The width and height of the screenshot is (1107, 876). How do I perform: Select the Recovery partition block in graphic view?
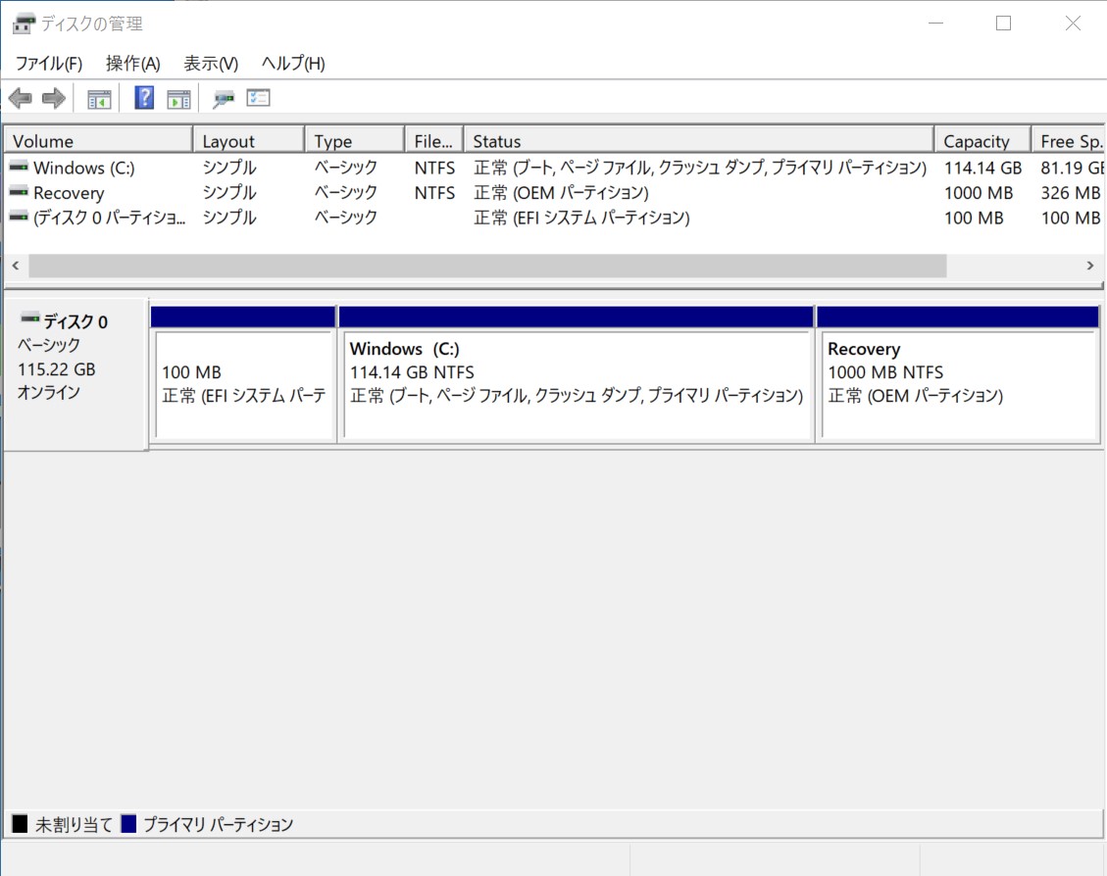click(958, 374)
